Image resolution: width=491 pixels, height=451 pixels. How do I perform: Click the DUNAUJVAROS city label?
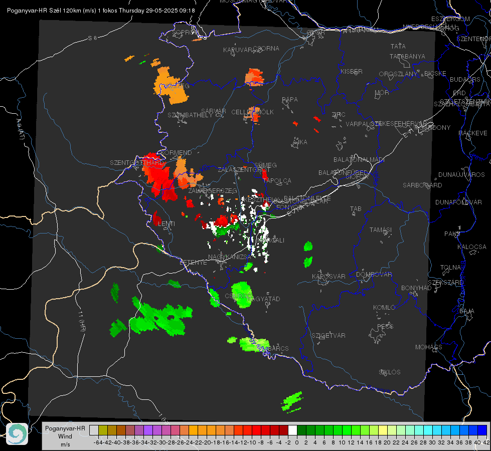(x=461, y=175)
